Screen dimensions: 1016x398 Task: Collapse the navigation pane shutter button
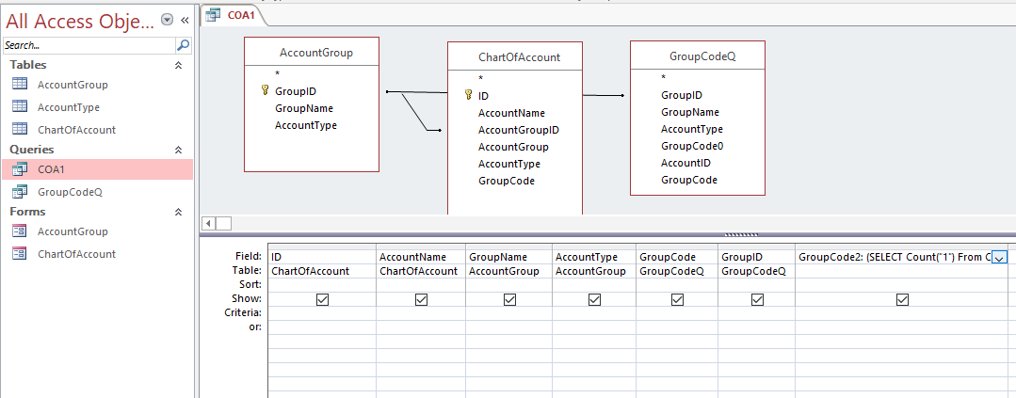185,19
